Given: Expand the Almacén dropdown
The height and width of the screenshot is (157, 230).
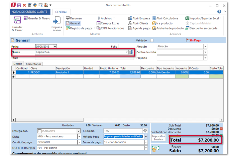Looking at the screenshot, I should pyautogui.click(x=205, y=47).
